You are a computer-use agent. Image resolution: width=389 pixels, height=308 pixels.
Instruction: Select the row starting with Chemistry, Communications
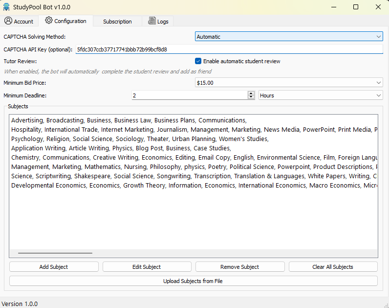click(x=194, y=158)
